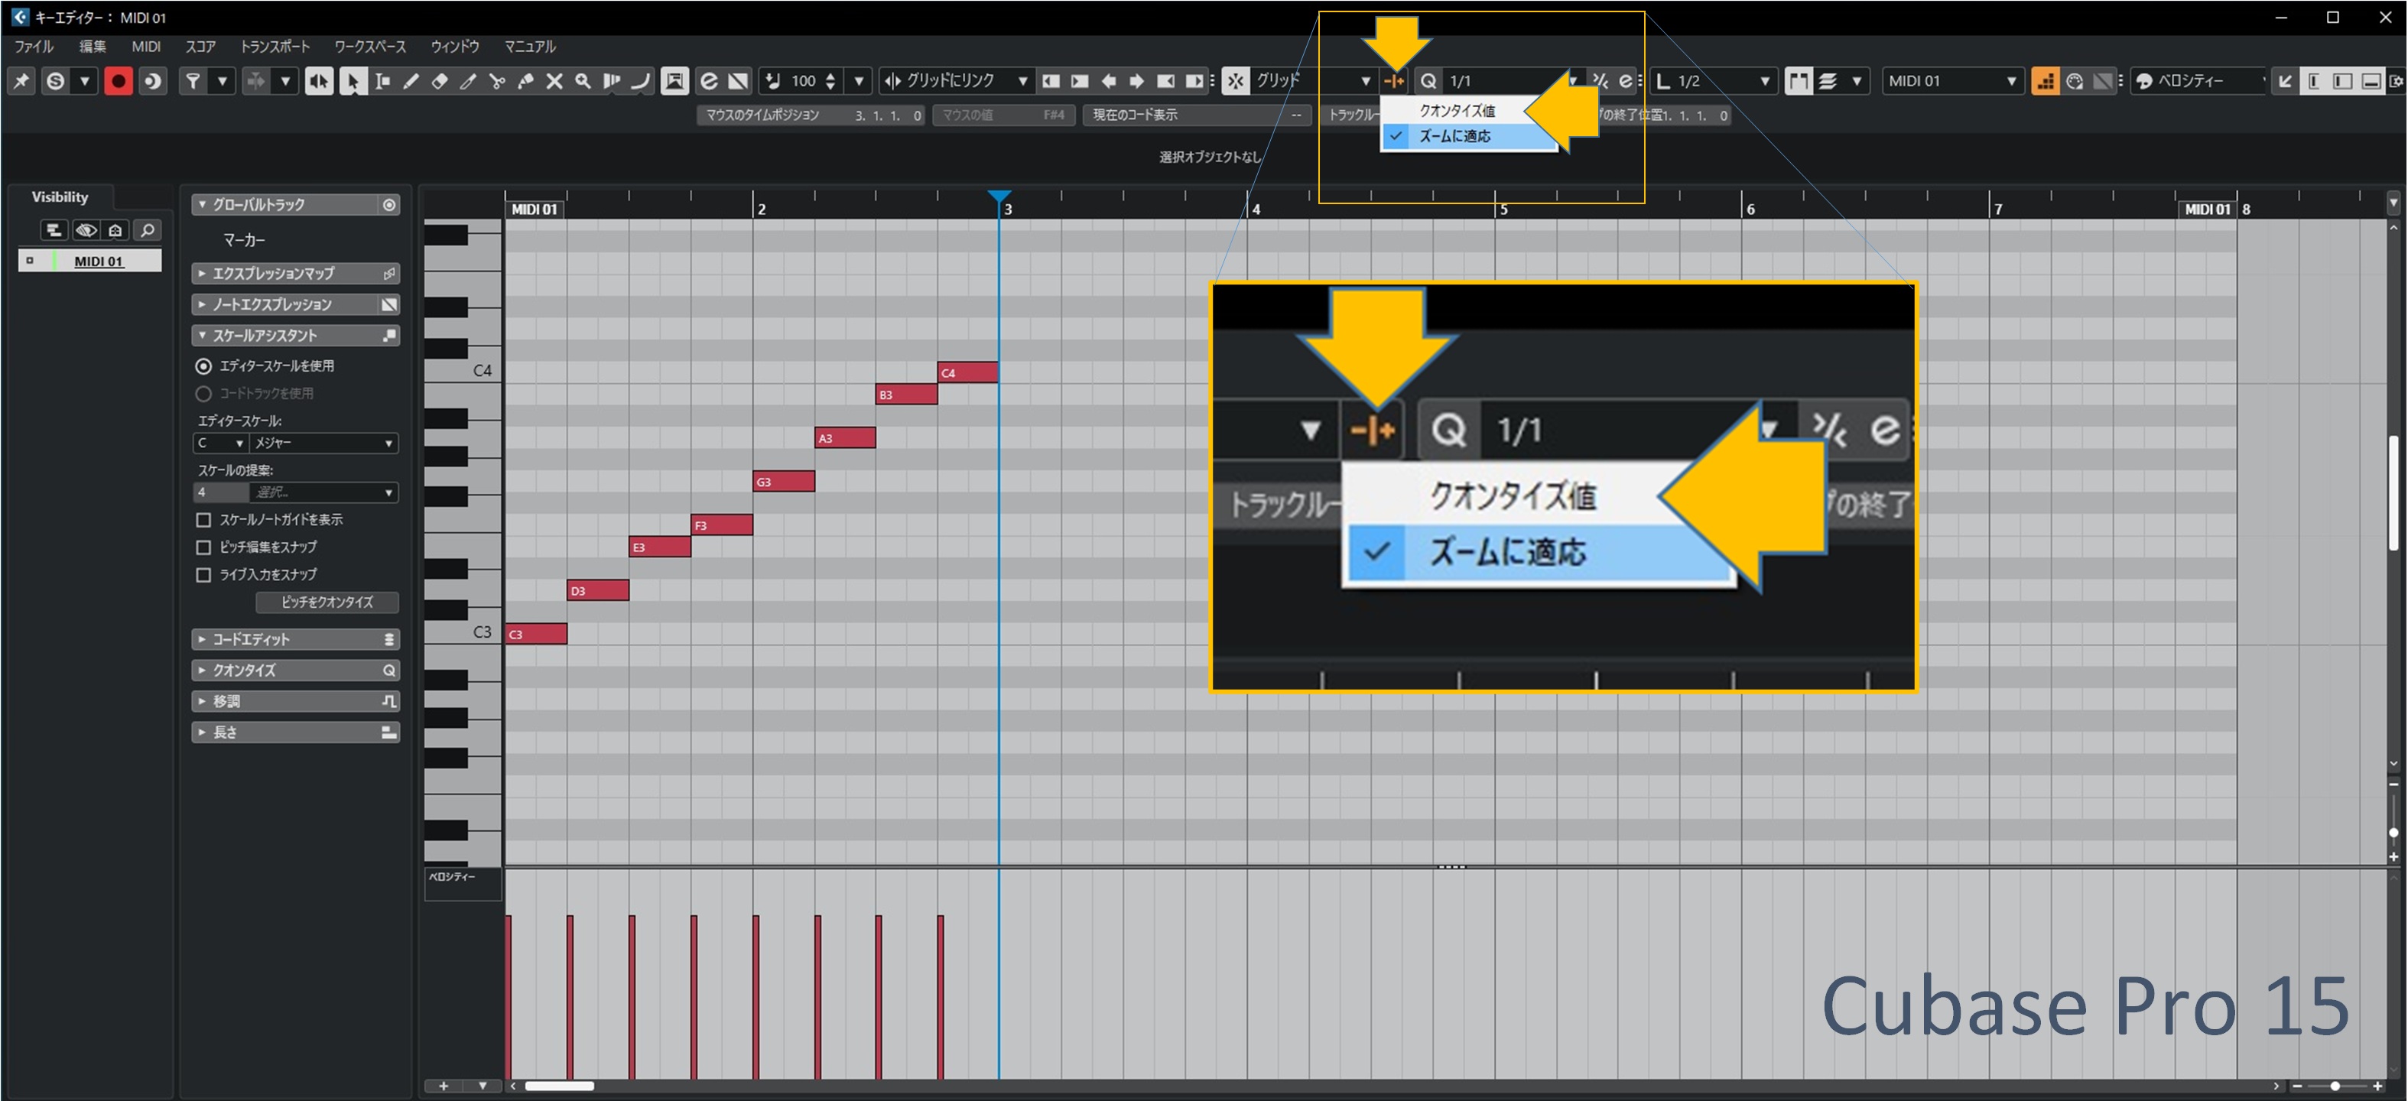Image resolution: width=2408 pixels, height=1101 pixels.
Task: Click the horizontal zoom slider handle
Action: [2335, 1086]
